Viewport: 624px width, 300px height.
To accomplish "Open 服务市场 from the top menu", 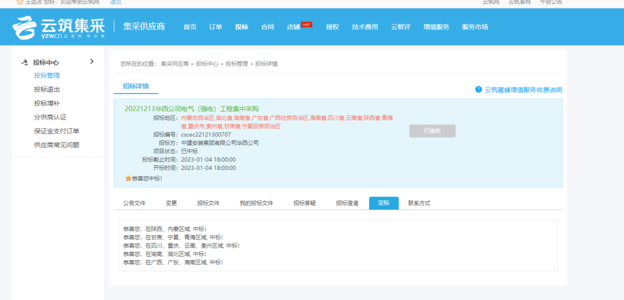I will pos(475,27).
